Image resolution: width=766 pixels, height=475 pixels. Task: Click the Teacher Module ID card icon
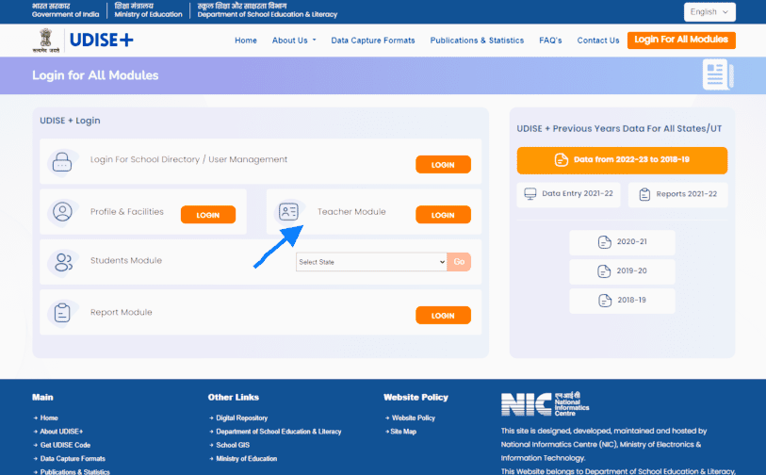point(288,212)
